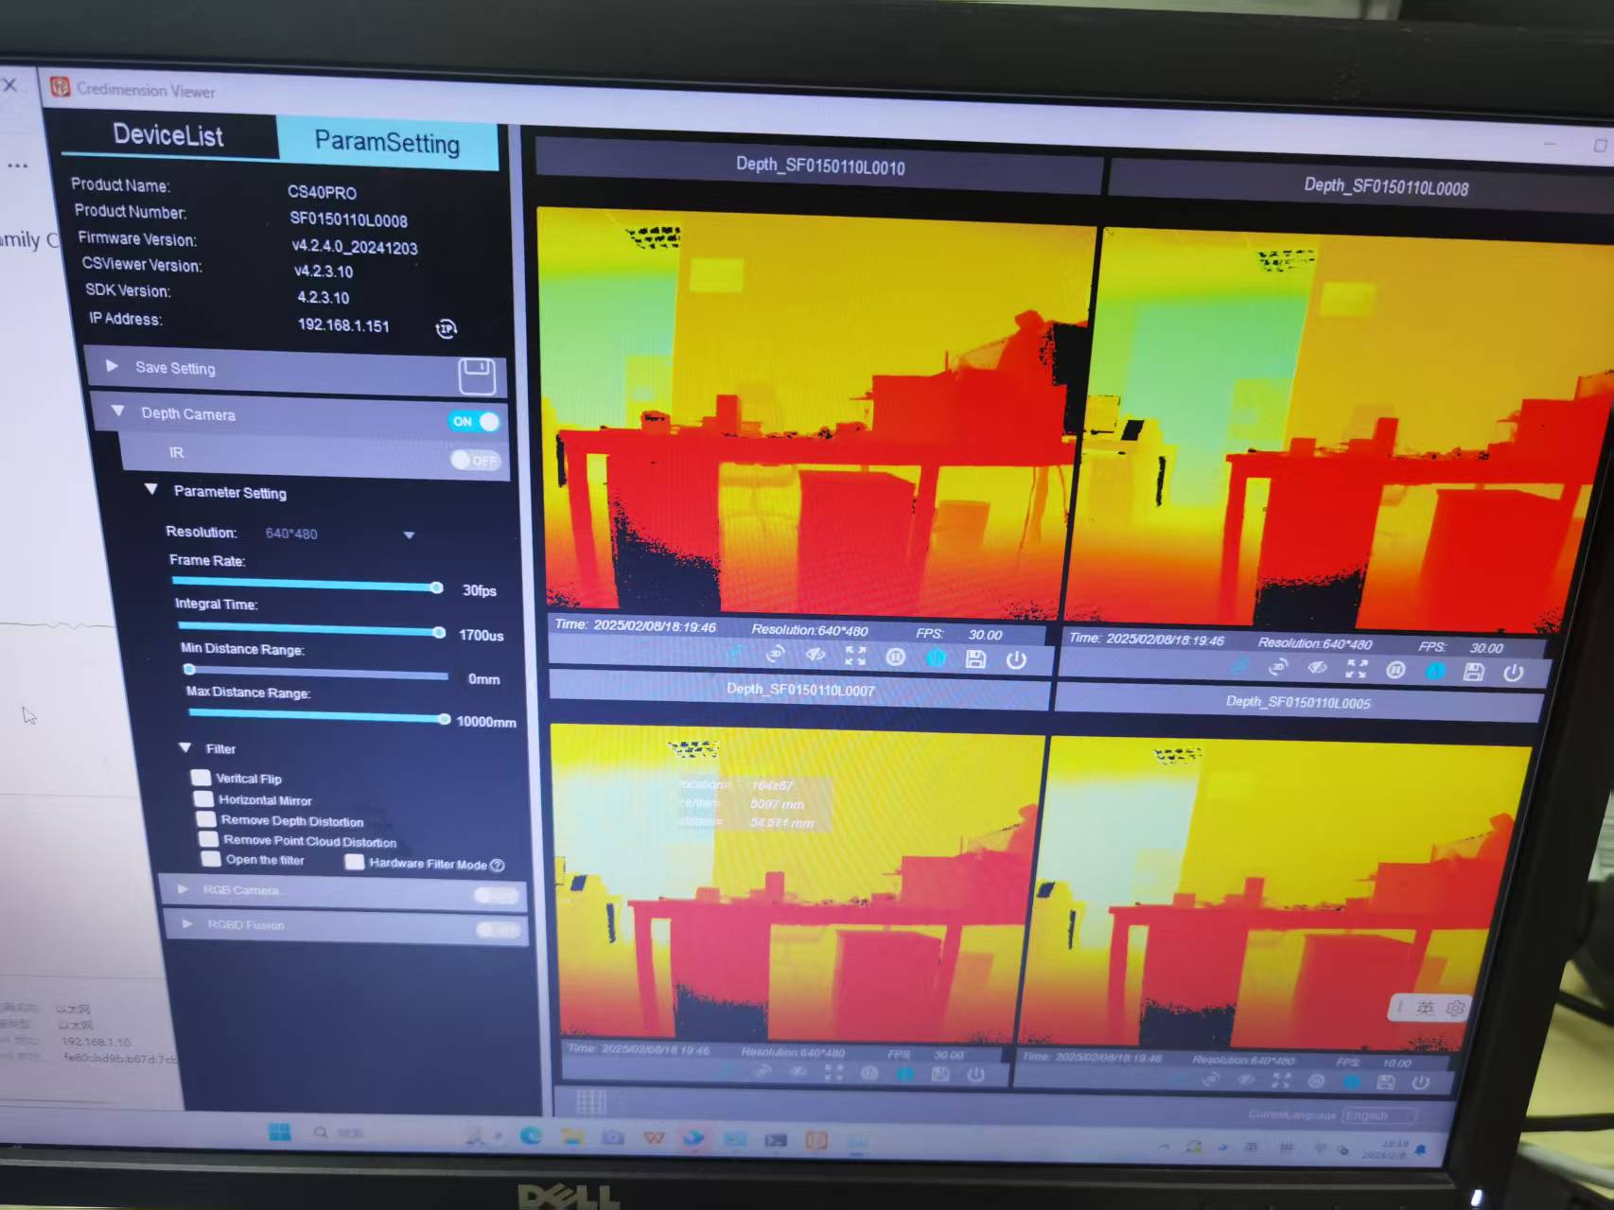Expand the RGB Camera section
The width and height of the screenshot is (1614, 1210).
click(184, 889)
